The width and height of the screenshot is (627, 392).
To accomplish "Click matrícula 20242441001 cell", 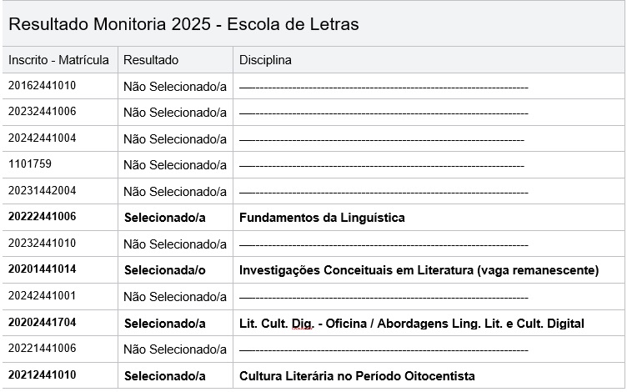I will pyautogui.click(x=43, y=296).
